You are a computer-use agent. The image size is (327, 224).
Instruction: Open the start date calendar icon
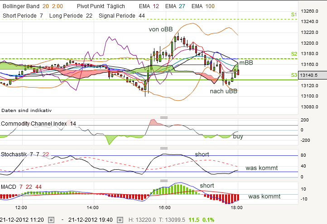51,220
